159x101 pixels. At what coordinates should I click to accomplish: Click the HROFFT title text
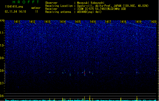(26, 2)
